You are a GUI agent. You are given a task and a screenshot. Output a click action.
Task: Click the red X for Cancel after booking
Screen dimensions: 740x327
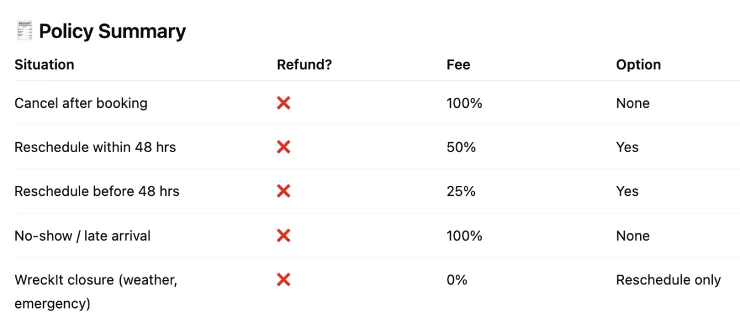(x=284, y=103)
